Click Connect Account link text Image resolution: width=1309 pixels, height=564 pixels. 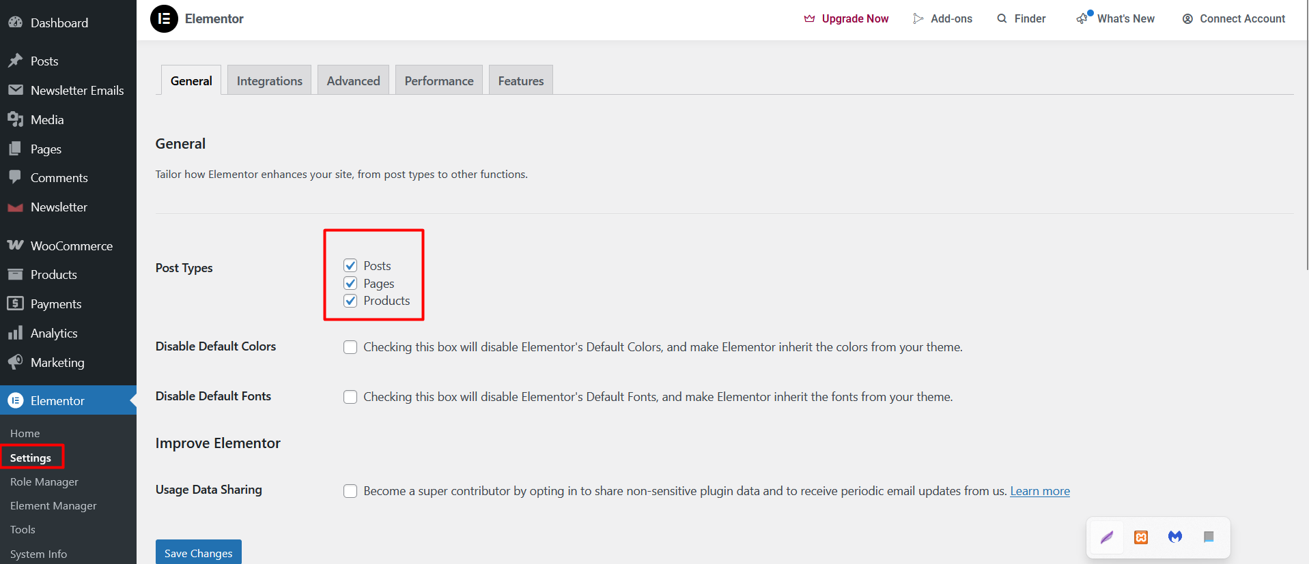click(1242, 18)
